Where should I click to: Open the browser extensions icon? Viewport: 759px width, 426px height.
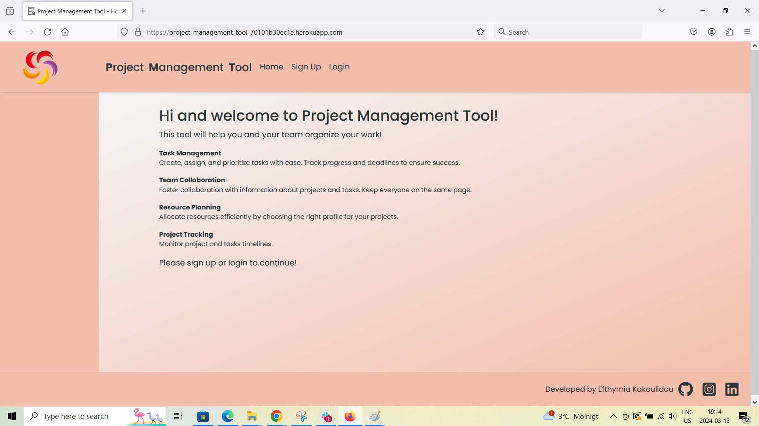729,32
